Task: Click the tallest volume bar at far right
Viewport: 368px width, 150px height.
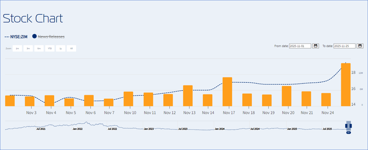Action: click(346, 85)
